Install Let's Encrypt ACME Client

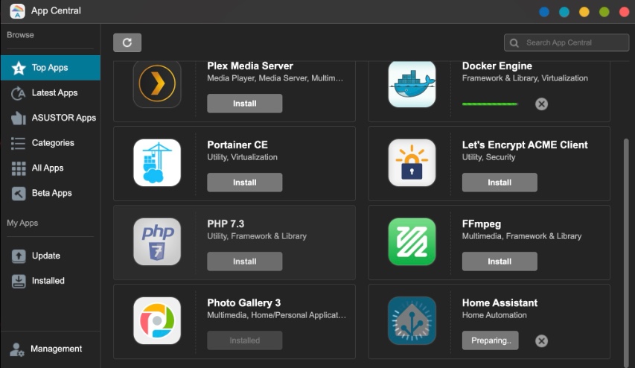[x=500, y=183]
